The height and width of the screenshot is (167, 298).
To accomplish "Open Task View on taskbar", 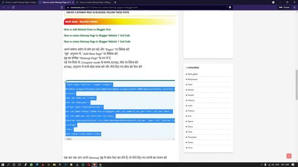I will tap(20, 165).
